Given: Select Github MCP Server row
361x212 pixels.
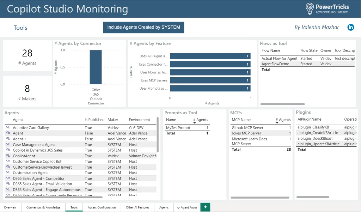Looking at the screenshot, I should point(261,128).
